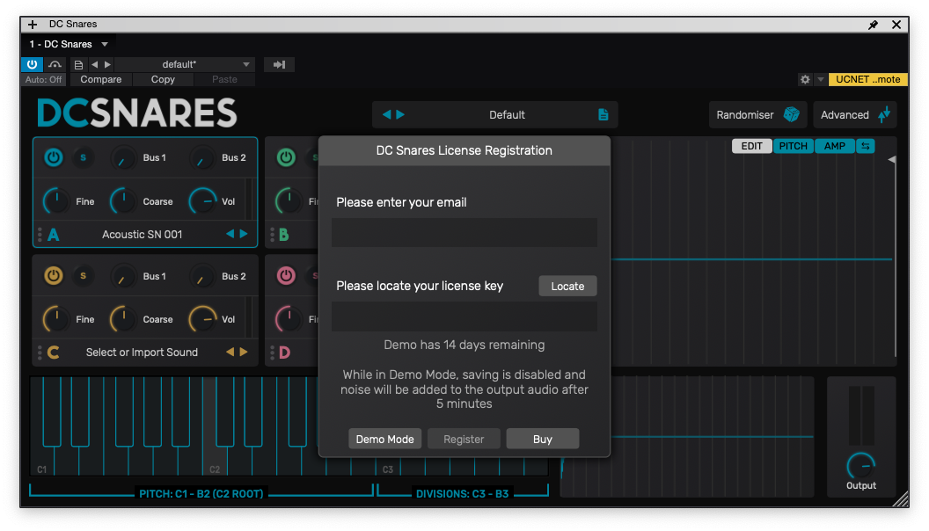Switch to the PITCH tab
929x531 pixels.
click(794, 146)
